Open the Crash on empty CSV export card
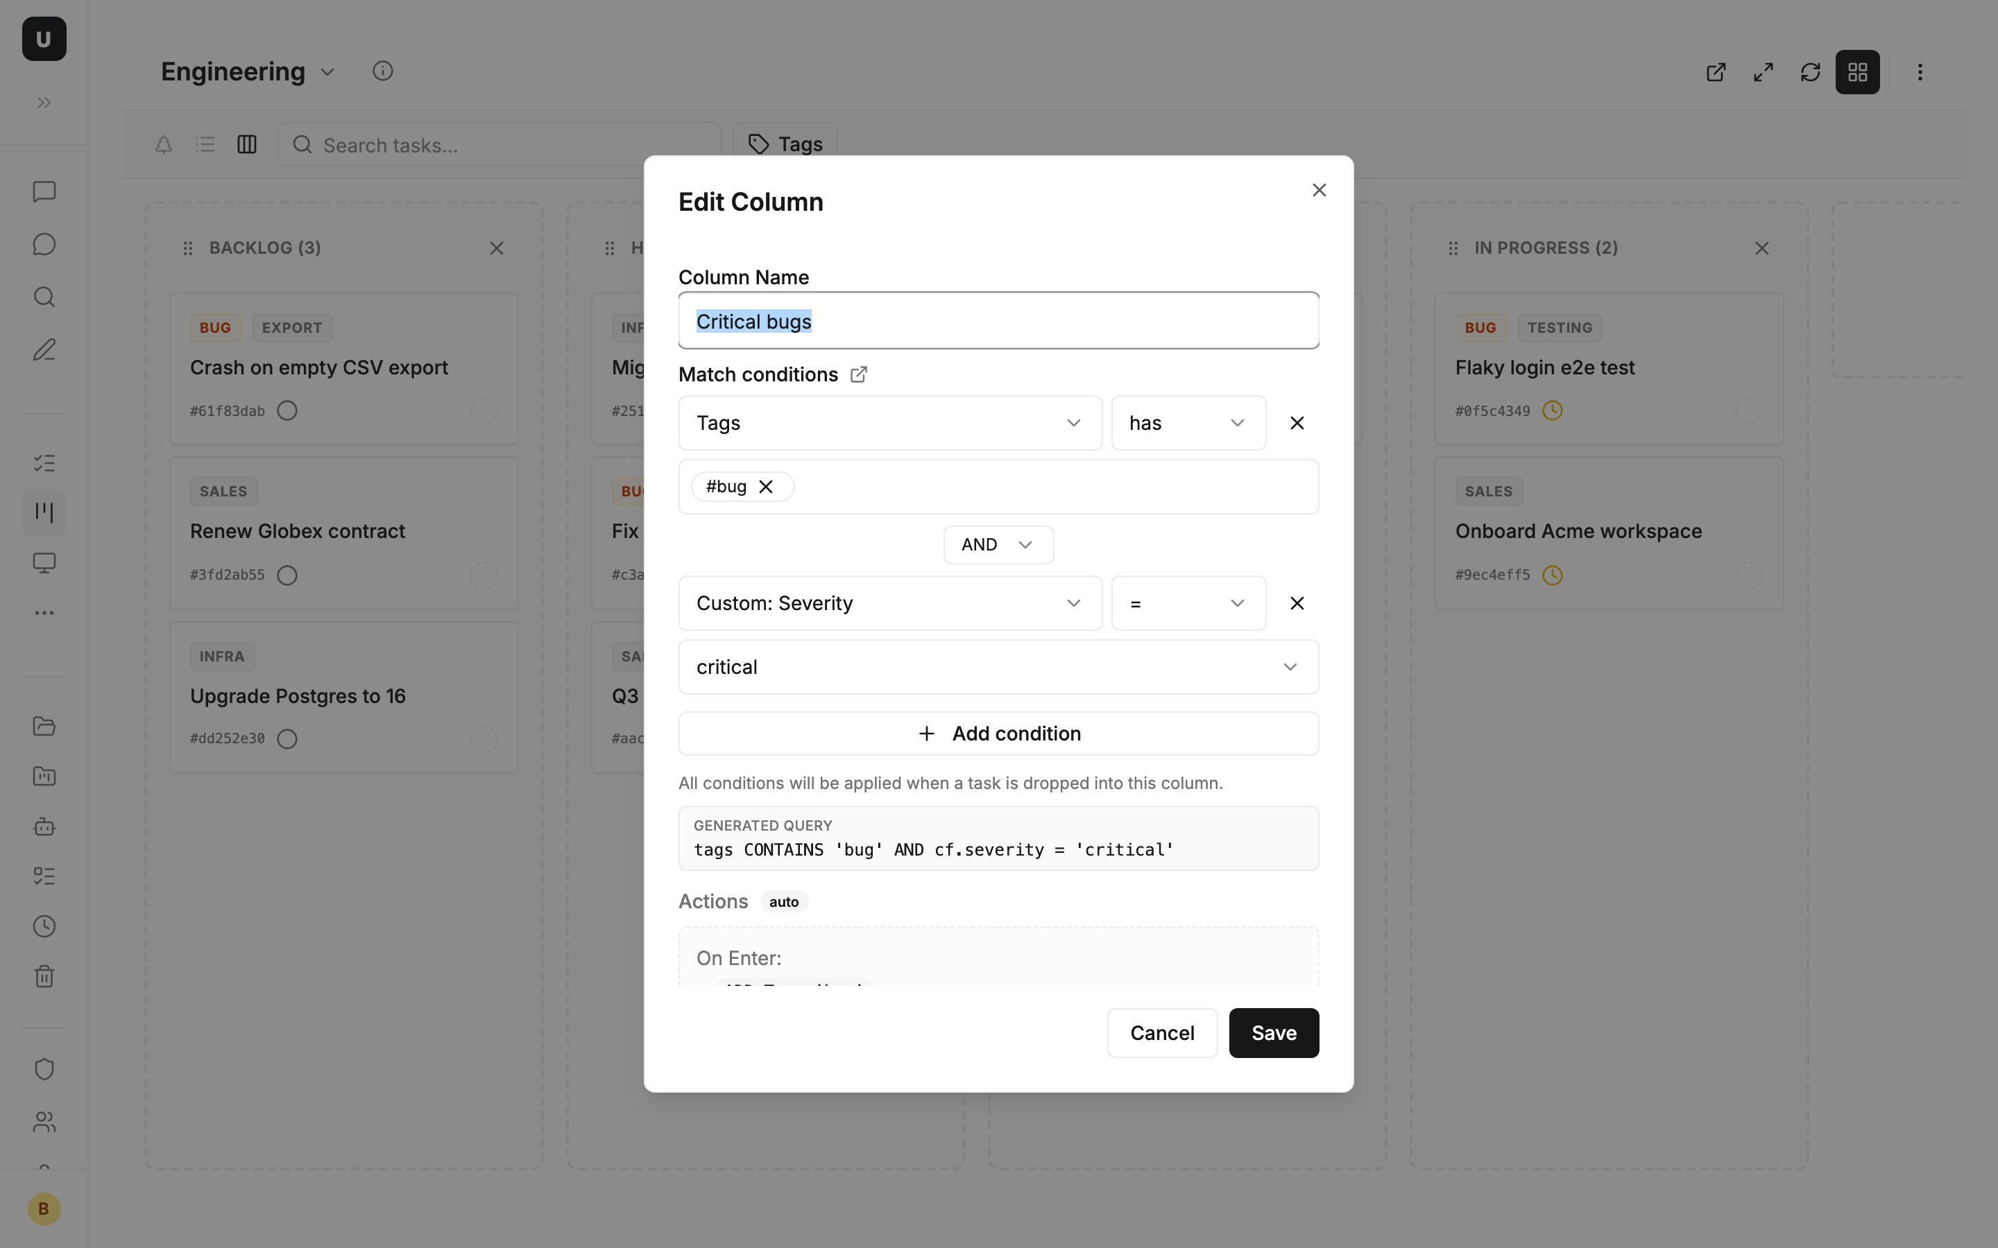The width and height of the screenshot is (1998, 1248). coord(343,368)
